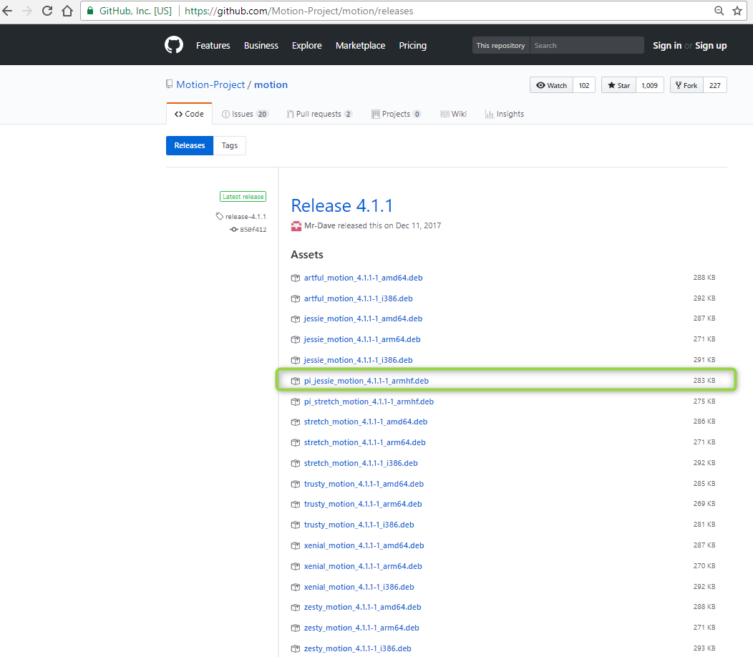
Task: Open Features in GitHub header
Action: pyautogui.click(x=213, y=45)
